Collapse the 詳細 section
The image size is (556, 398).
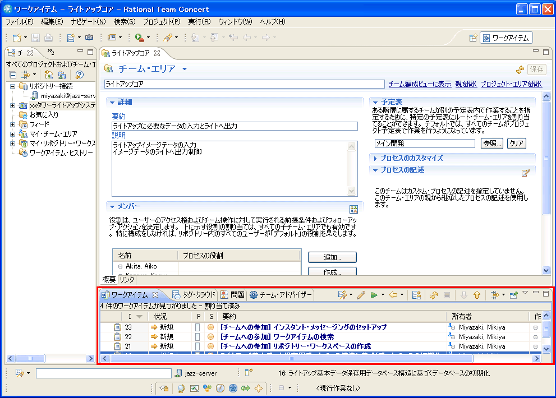[112, 102]
